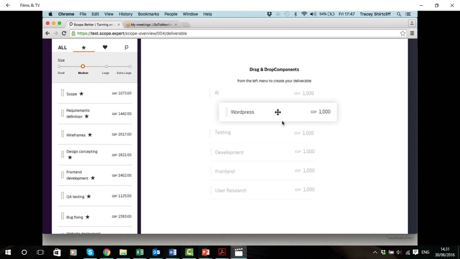This screenshot has height=259, width=460.
Task: Choose Large size option on slider
Action: [x=106, y=67]
